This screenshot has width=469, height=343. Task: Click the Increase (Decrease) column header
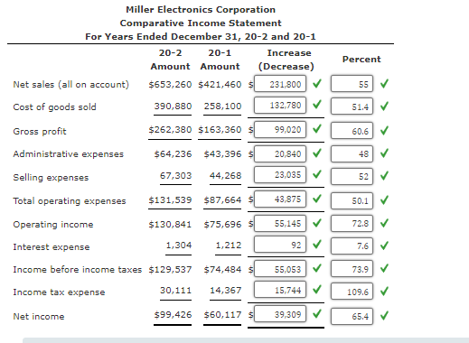286,60
